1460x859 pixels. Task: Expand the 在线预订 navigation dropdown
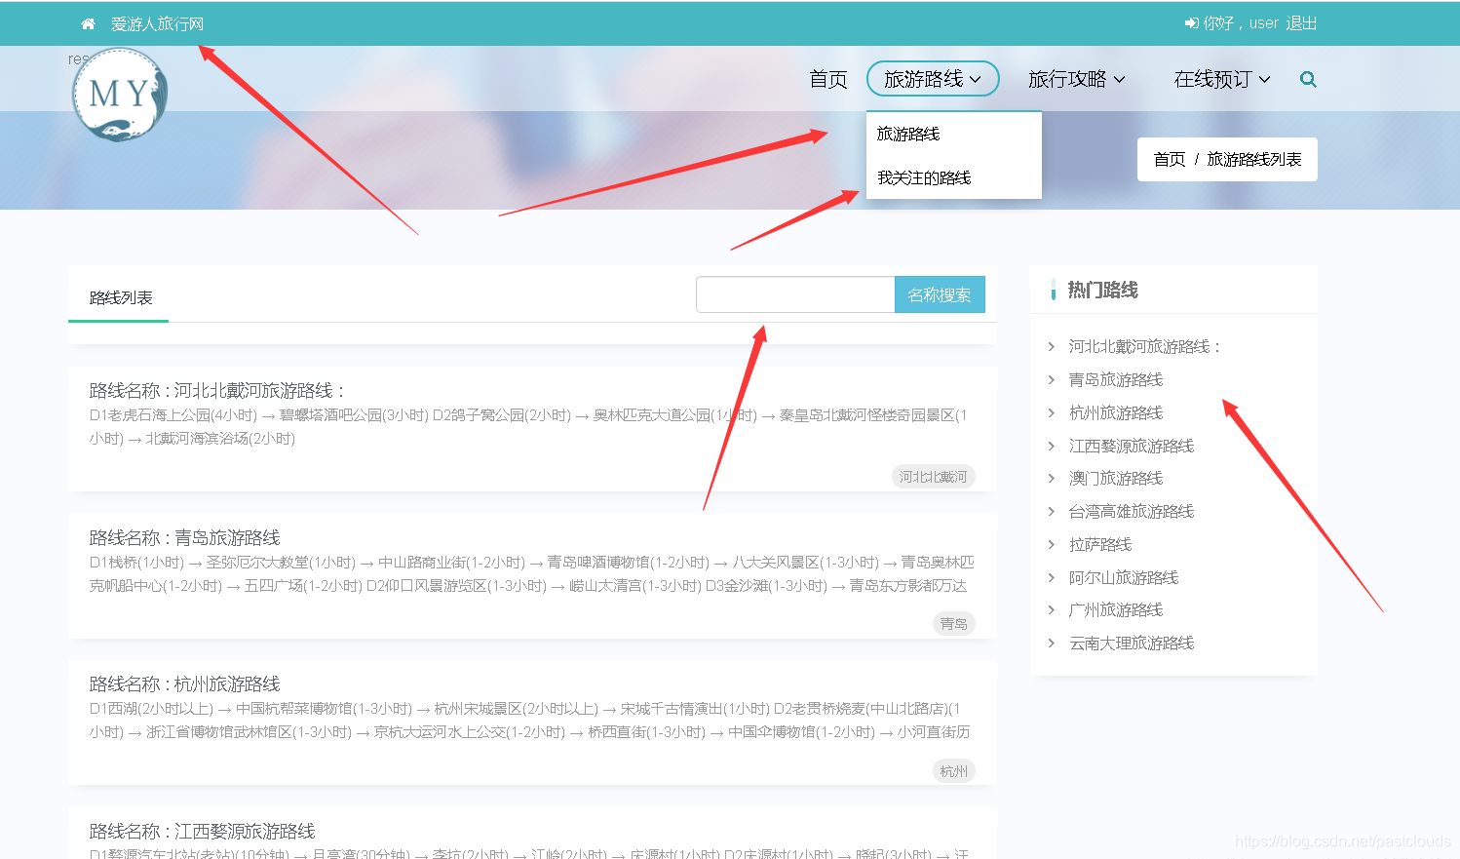click(1222, 79)
